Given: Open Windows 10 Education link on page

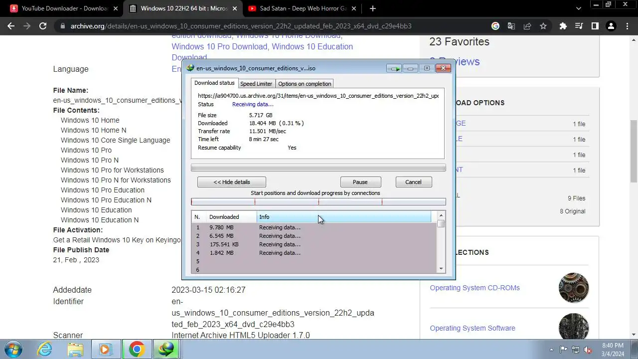Looking at the screenshot, I should pos(312,46).
